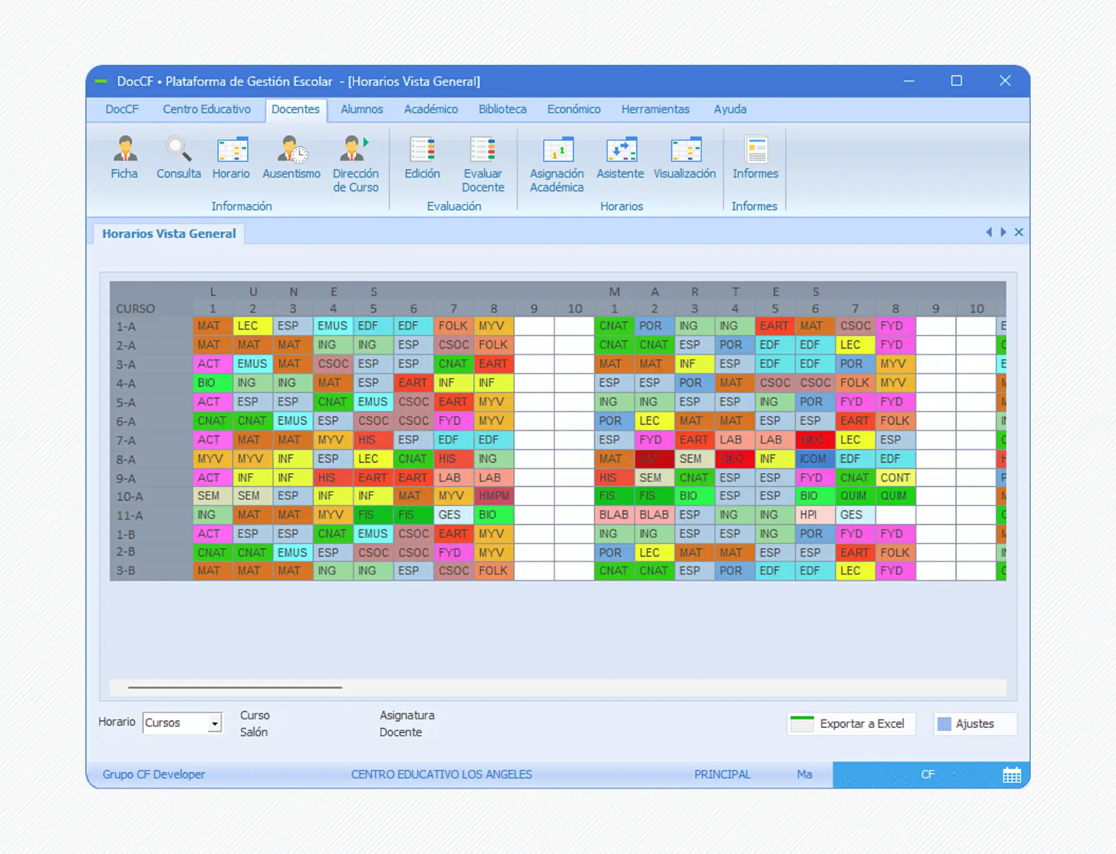Switch to the Alumnos ribbon tab
The image size is (1116, 854).
pos(362,109)
